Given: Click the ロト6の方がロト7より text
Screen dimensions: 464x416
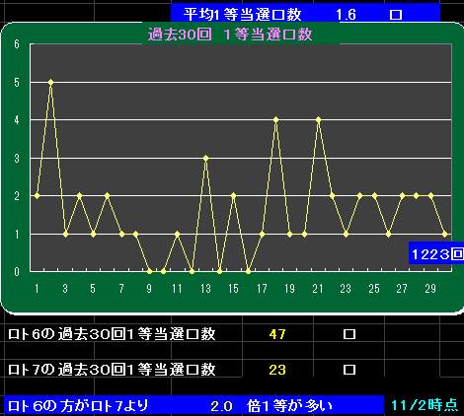Looking at the screenshot, I should (x=78, y=406).
